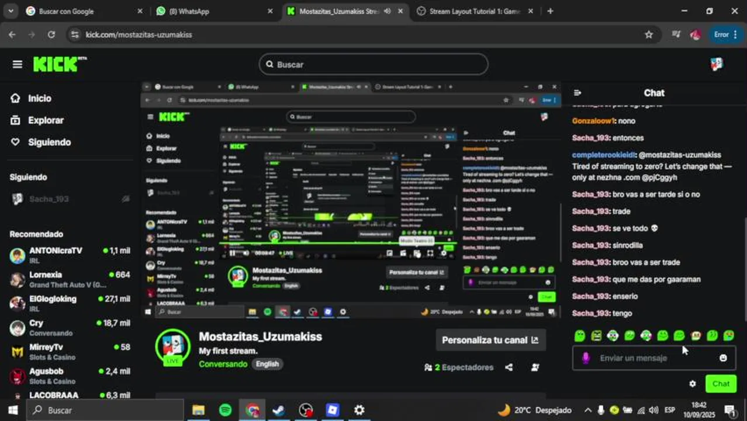
Task: Click the purple microphone icon in chat input
Action: tap(586, 358)
